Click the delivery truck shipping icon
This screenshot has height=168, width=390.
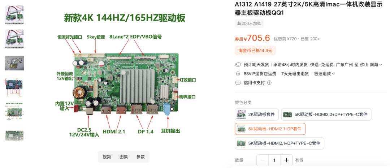238,65
